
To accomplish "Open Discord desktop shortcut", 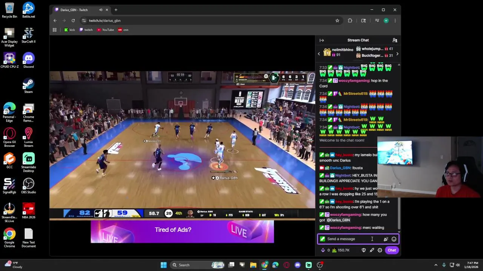I will point(29,60).
